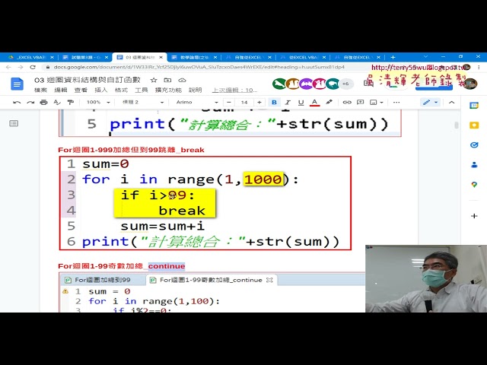Image resolution: width=487 pixels, height=365 pixels.
Task: Increase font size with plus button
Action: [259, 102]
